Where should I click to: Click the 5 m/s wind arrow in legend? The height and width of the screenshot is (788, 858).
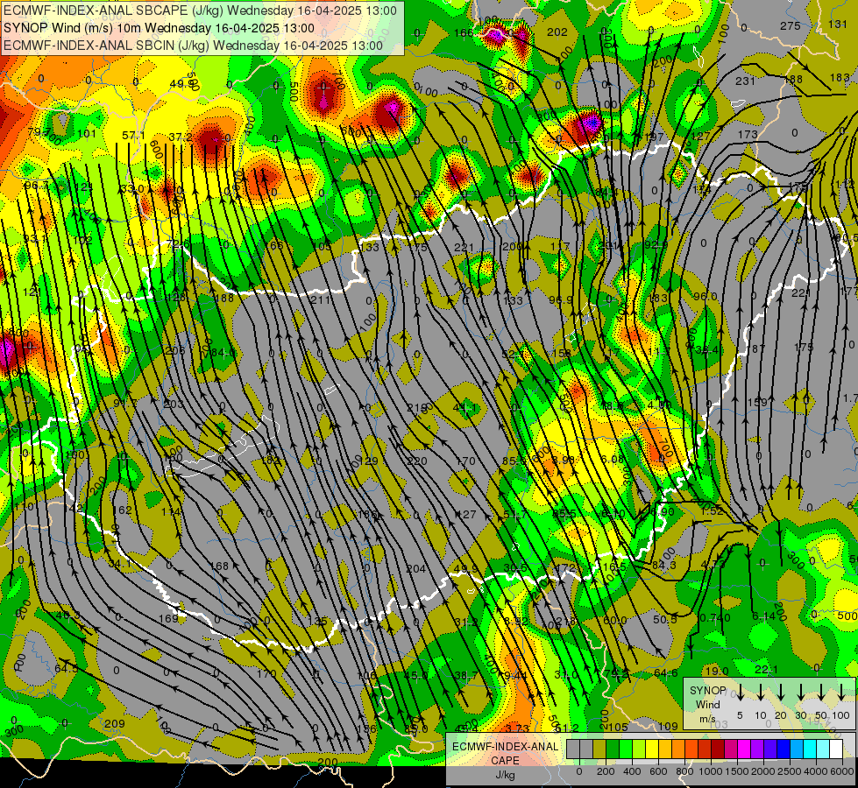pyautogui.click(x=741, y=693)
